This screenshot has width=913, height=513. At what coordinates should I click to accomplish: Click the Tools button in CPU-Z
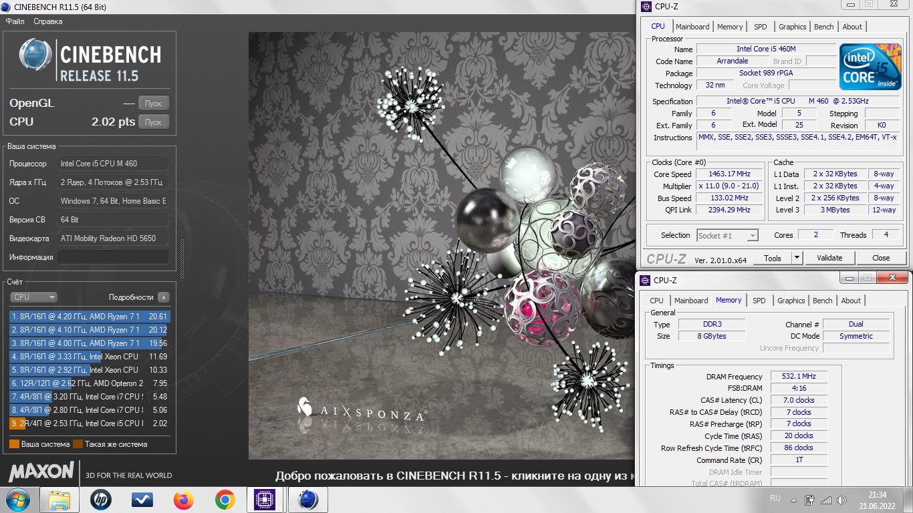773,258
